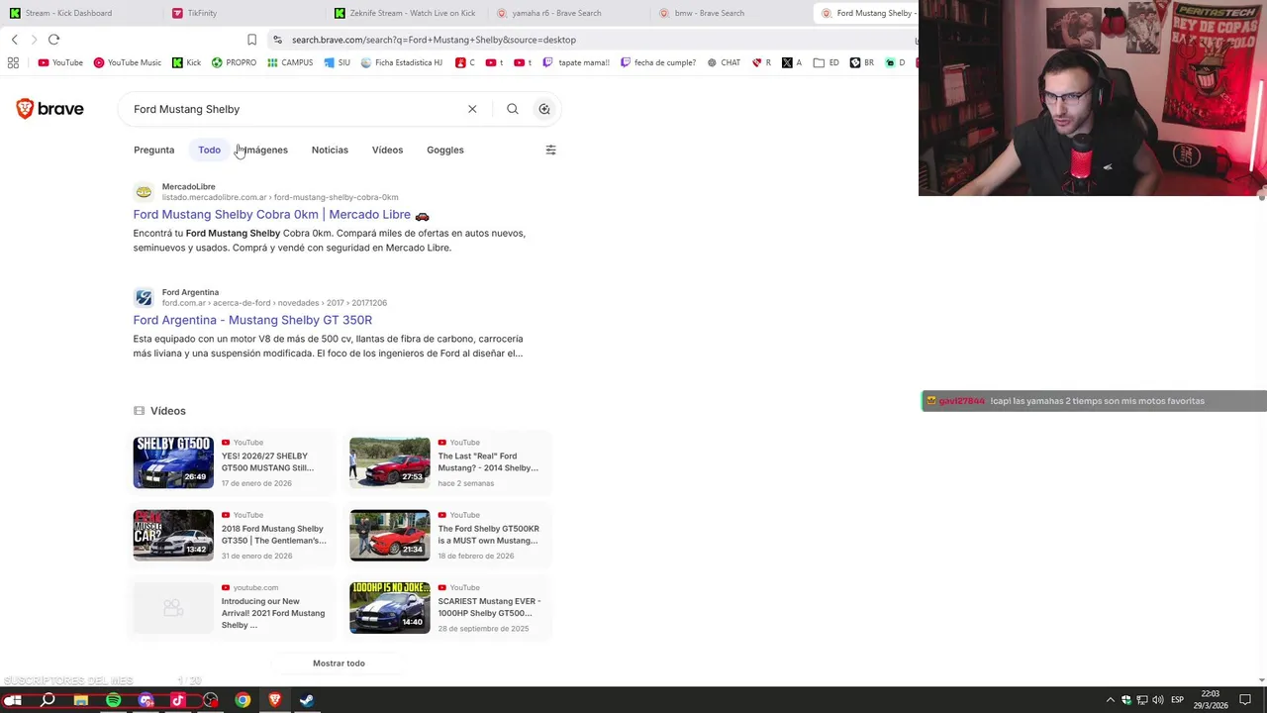The image size is (1267, 713).
Task: Open Spotify from the taskbar
Action: tap(114, 700)
